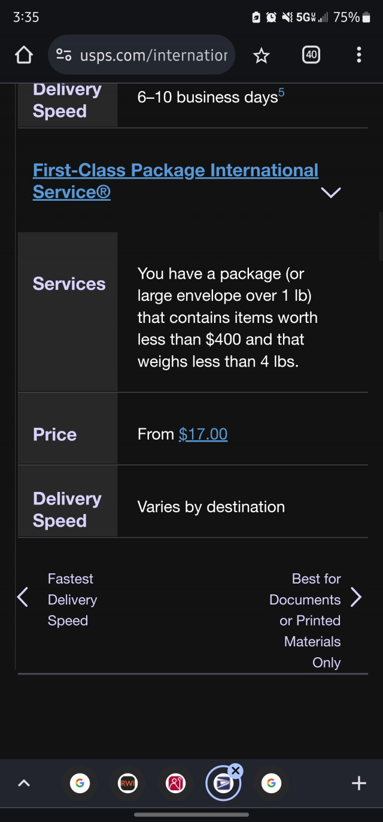
Task: Tap the browser home icon
Action: click(23, 56)
